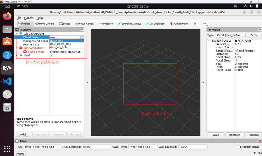
Task: Expand the Focal Point node
Action: click(x=213, y=70)
